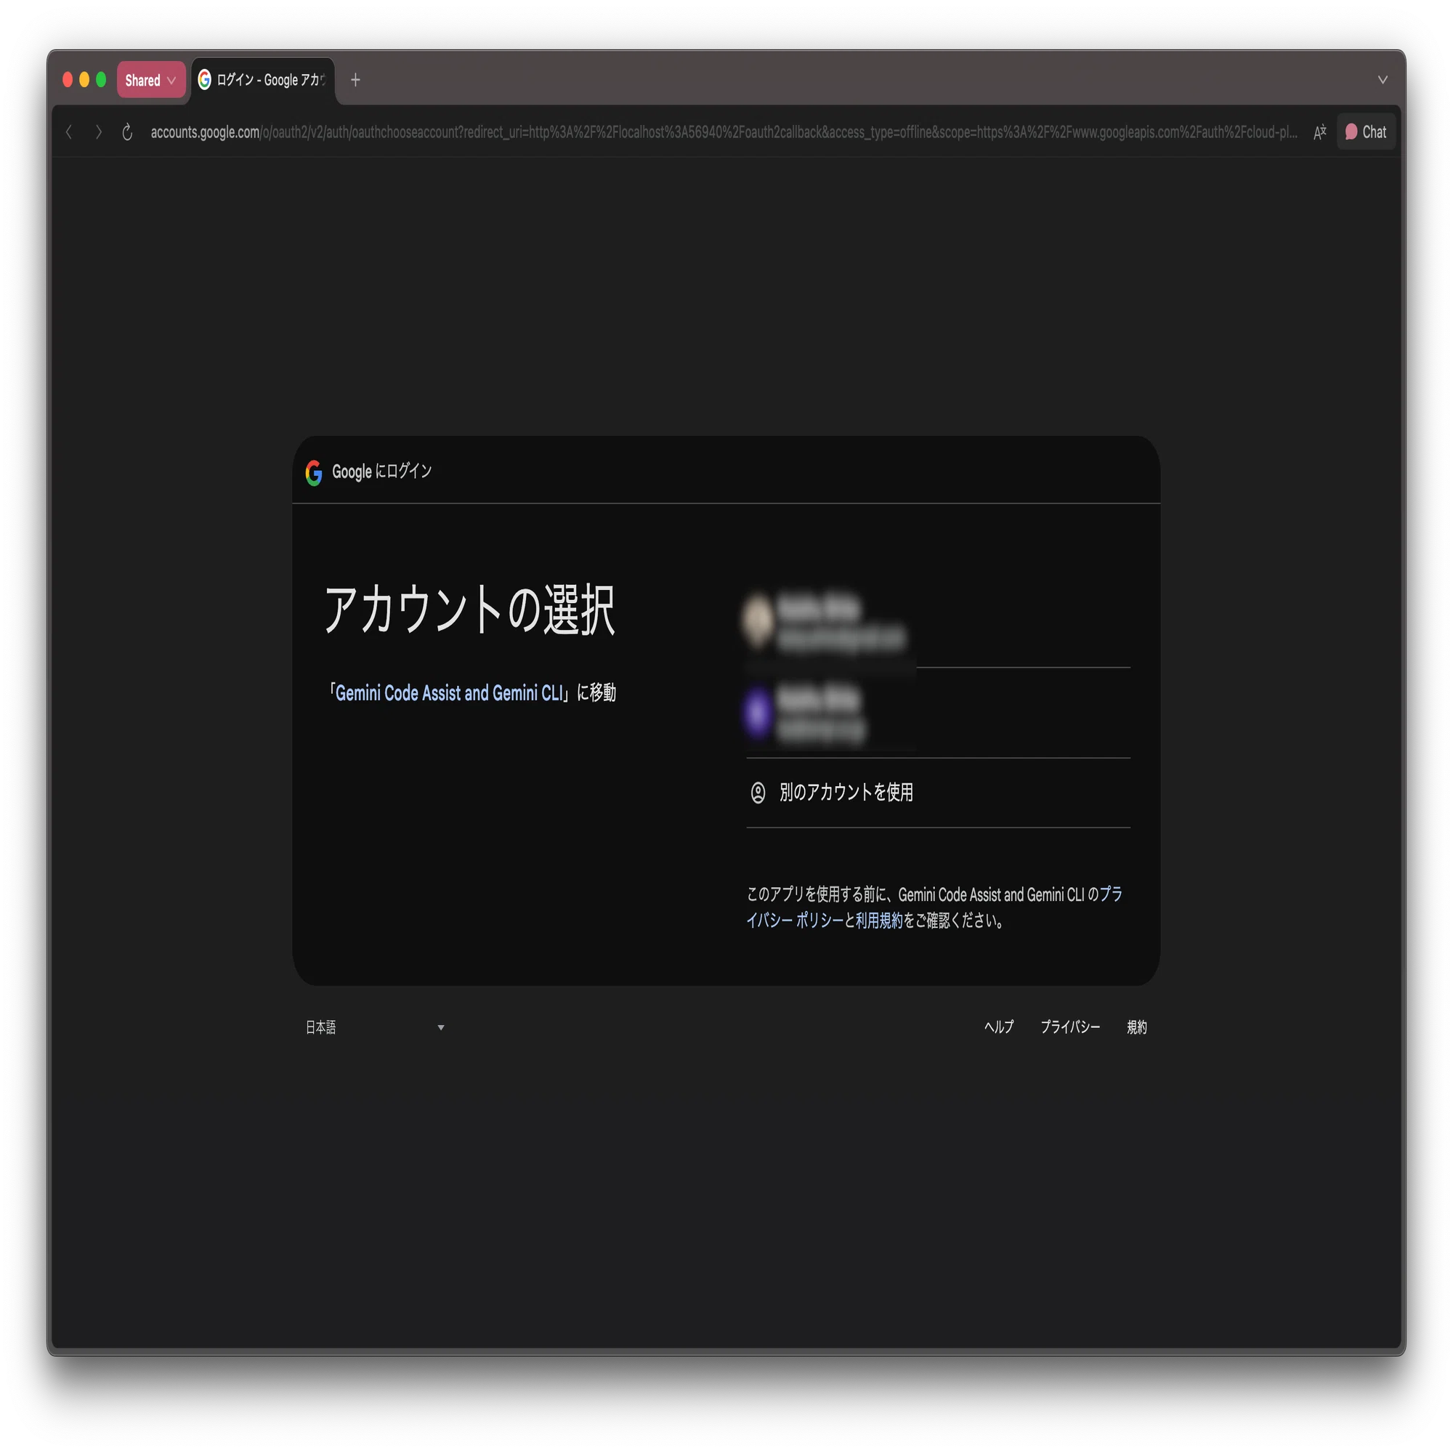This screenshot has width=1453, height=1453.
Task: Click the red close window button
Action: 68,80
